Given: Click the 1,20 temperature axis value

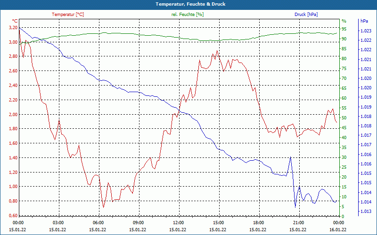Looking at the screenshot, I should pos(13,172).
